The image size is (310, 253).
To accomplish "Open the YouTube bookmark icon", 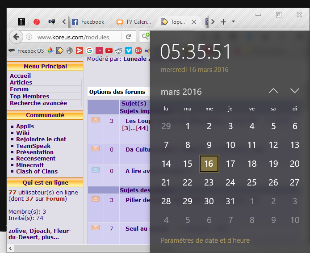I will (x=109, y=51).
